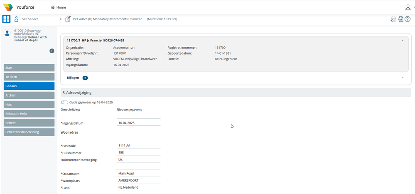Click the Omschrijving column header
The image size is (415, 194).
(x=70, y=109)
